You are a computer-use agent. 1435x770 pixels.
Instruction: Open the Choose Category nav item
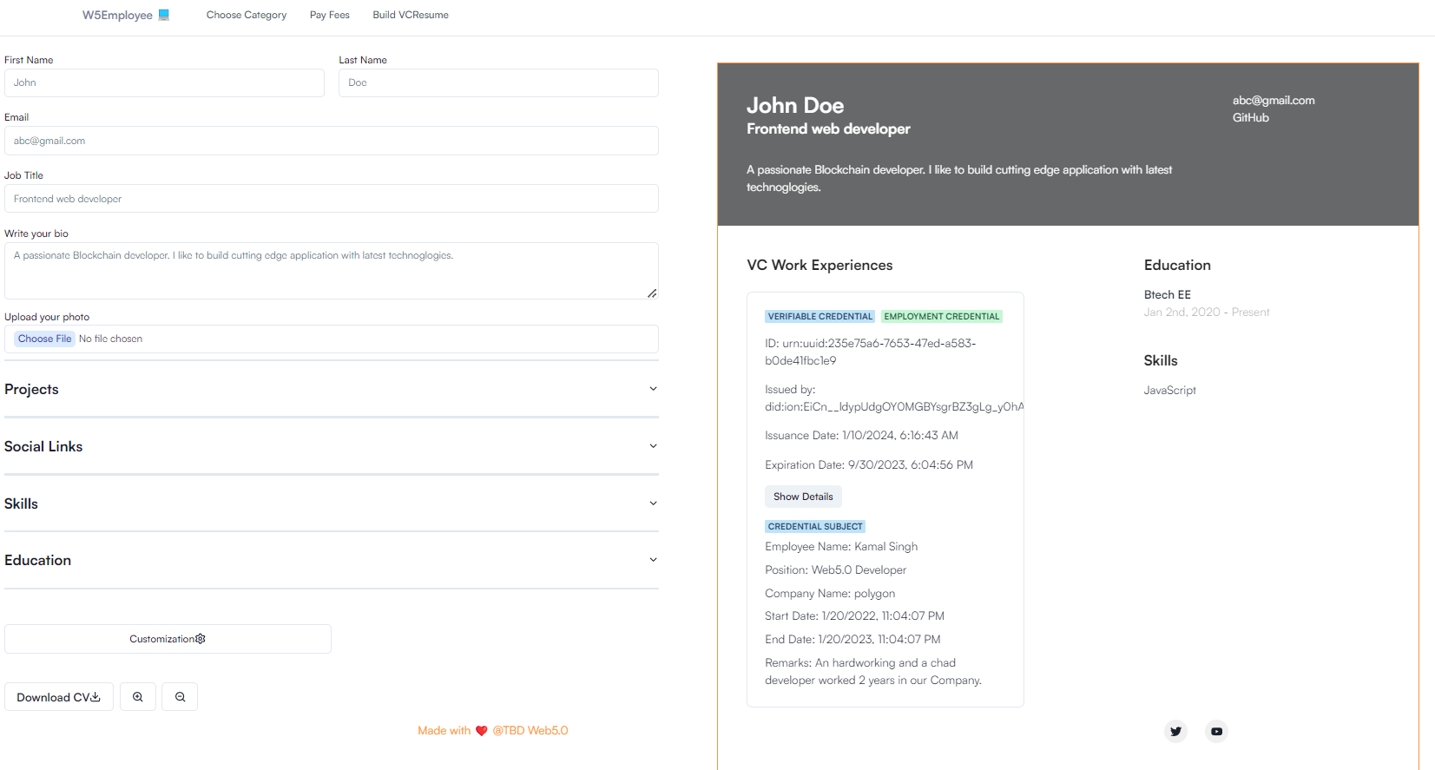pyautogui.click(x=247, y=15)
